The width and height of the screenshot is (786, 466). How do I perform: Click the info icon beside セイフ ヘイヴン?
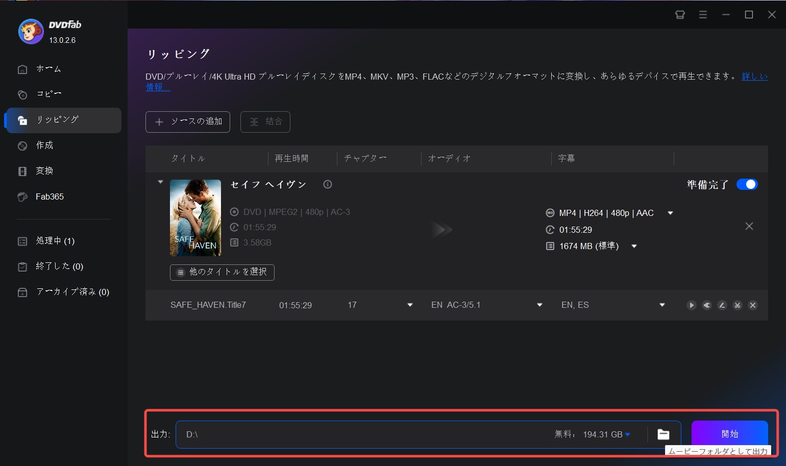328,184
